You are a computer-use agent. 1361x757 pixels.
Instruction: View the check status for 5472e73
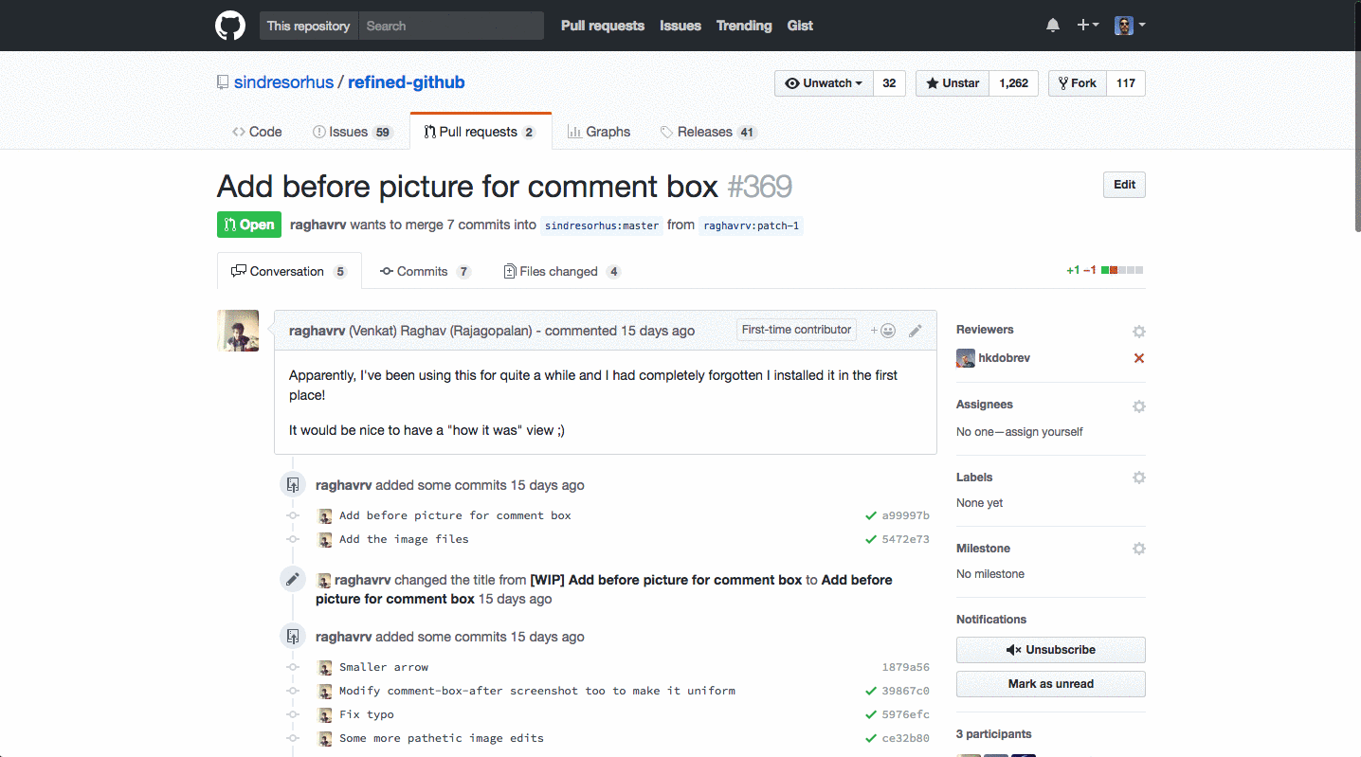coord(870,539)
